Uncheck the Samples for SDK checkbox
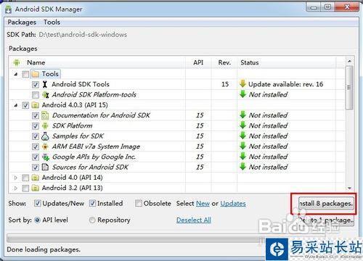Image resolution: width=363 pixels, height=261 pixels. (36, 136)
